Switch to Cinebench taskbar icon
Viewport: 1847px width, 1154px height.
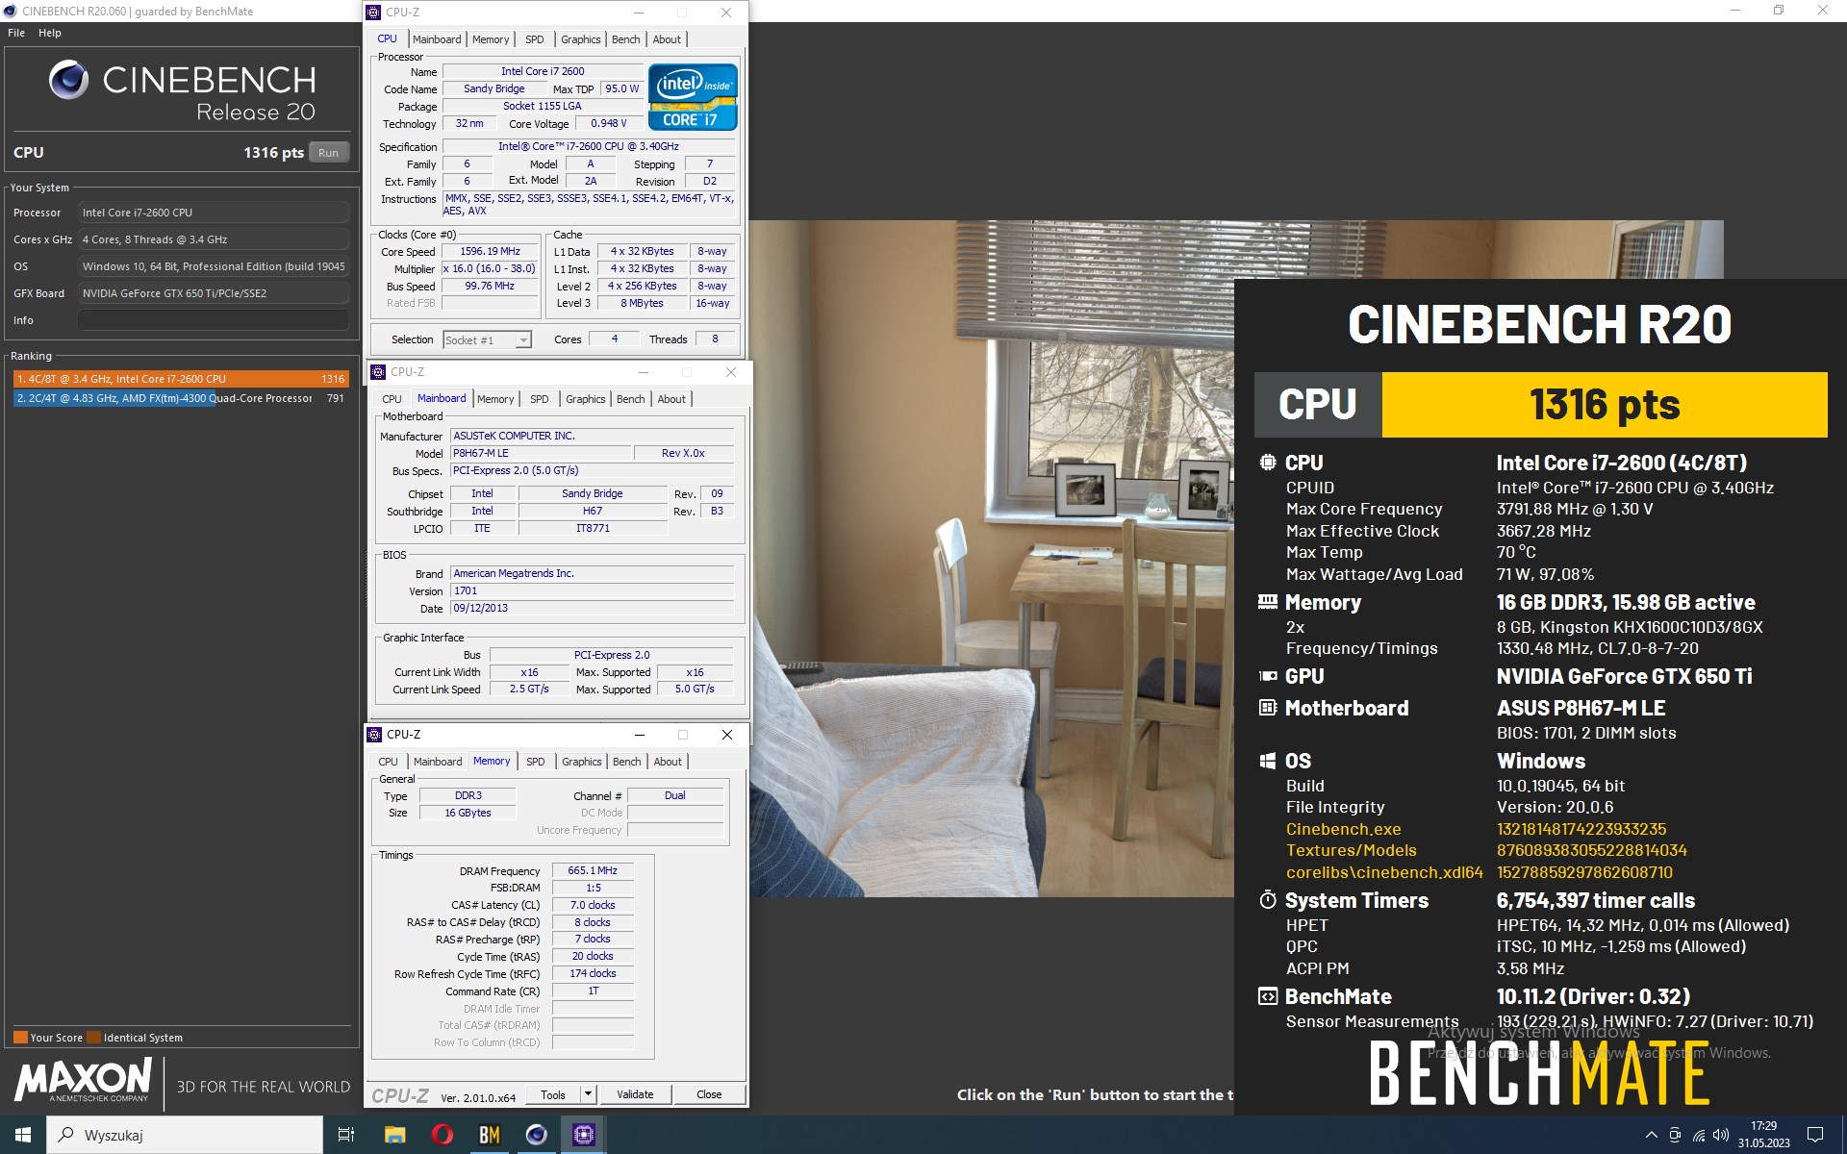tap(536, 1135)
